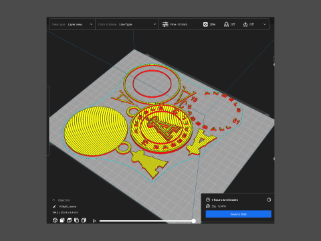The width and height of the screenshot is (321, 241).
Task: Switch to the right side view icon
Action: pos(84,220)
